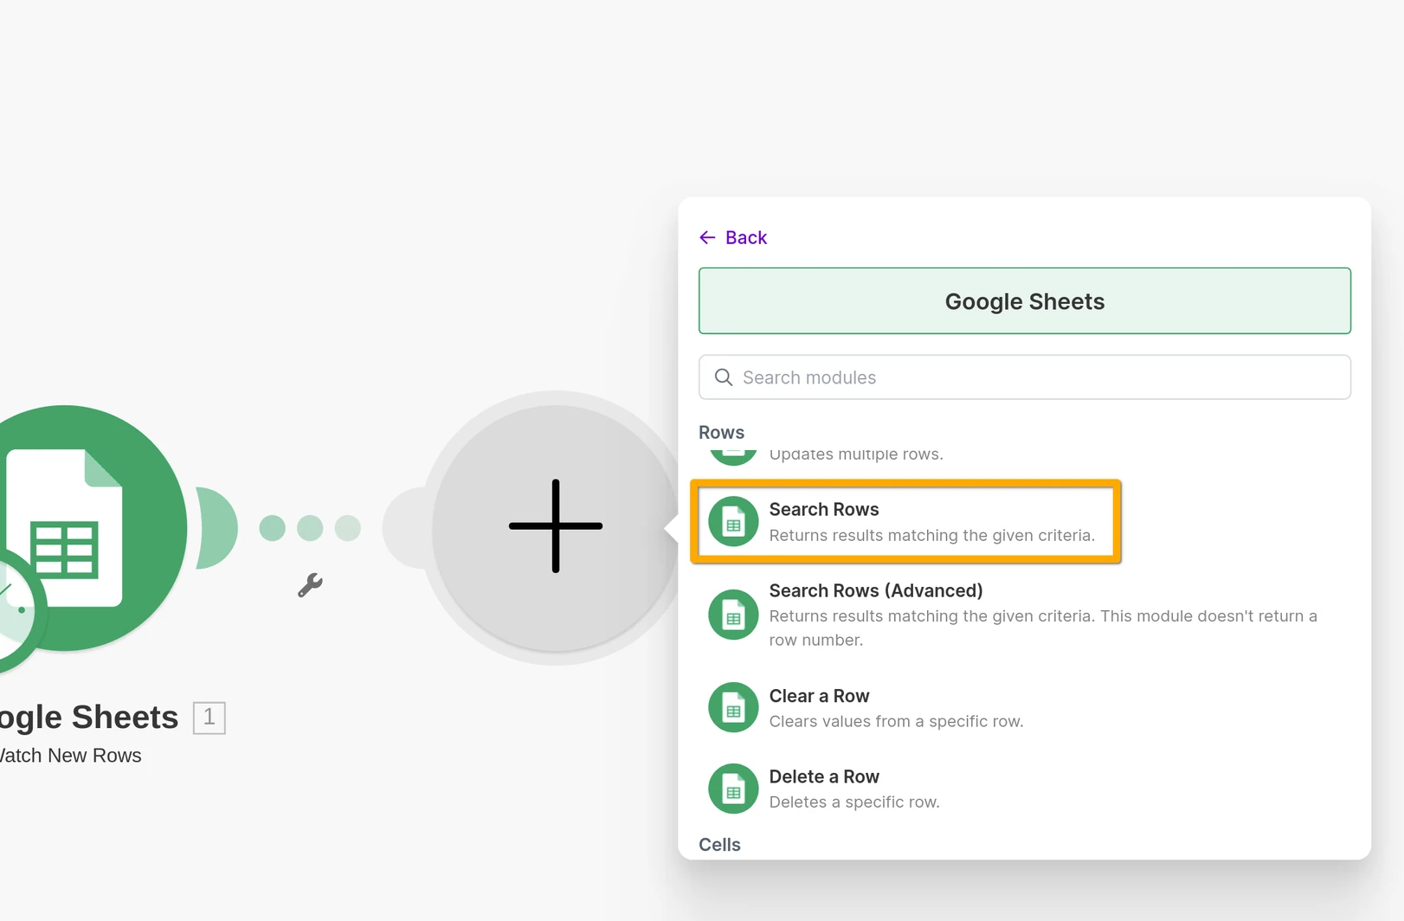Screen dimensions: 1404x921
Task: Click the Search Rows (Advanced) module icon
Action: (x=732, y=615)
